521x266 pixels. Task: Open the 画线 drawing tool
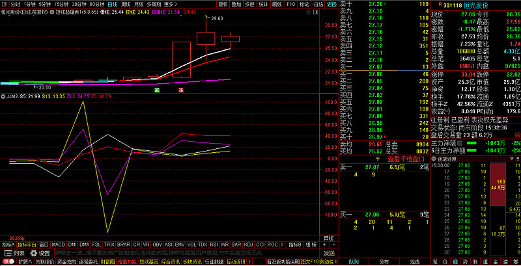point(276,5)
